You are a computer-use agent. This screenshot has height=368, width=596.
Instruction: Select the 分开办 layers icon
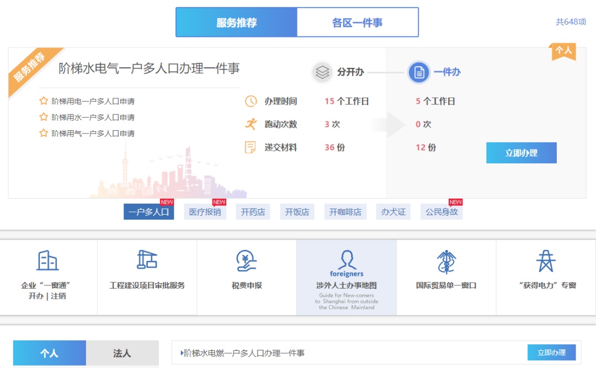[x=322, y=72]
